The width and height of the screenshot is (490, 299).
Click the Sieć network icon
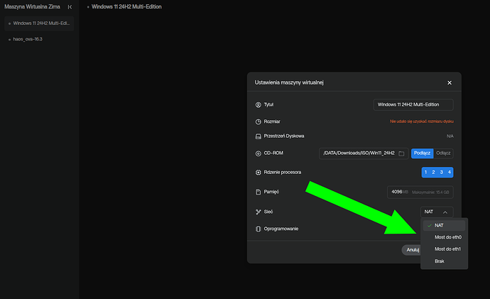click(x=258, y=212)
